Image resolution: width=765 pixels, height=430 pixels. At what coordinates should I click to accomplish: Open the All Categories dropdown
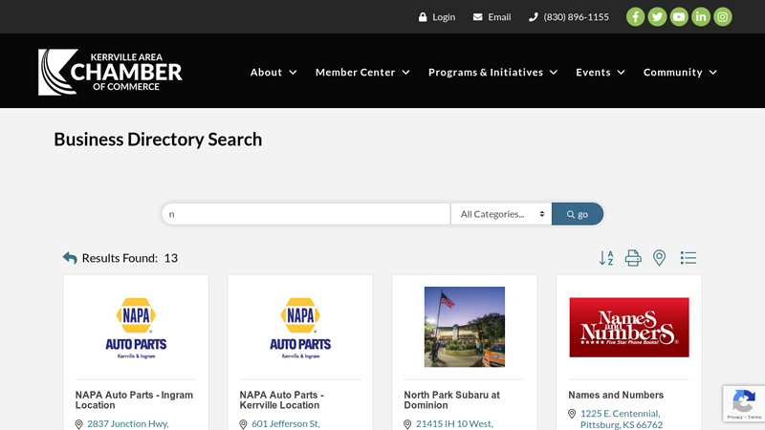(501, 214)
